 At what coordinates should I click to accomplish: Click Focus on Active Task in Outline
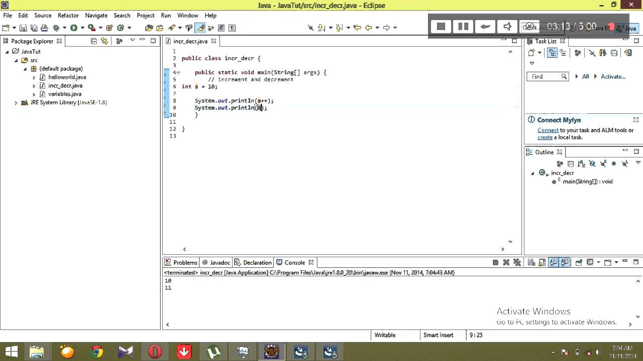[x=560, y=164]
